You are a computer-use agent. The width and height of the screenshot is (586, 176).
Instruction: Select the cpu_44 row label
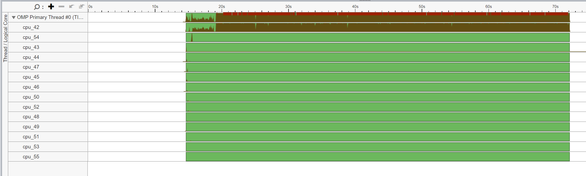[x=31, y=57]
